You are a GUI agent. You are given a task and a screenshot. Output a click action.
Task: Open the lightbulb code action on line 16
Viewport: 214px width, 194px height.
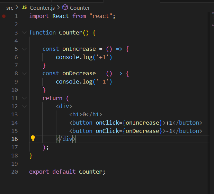point(33,138)
